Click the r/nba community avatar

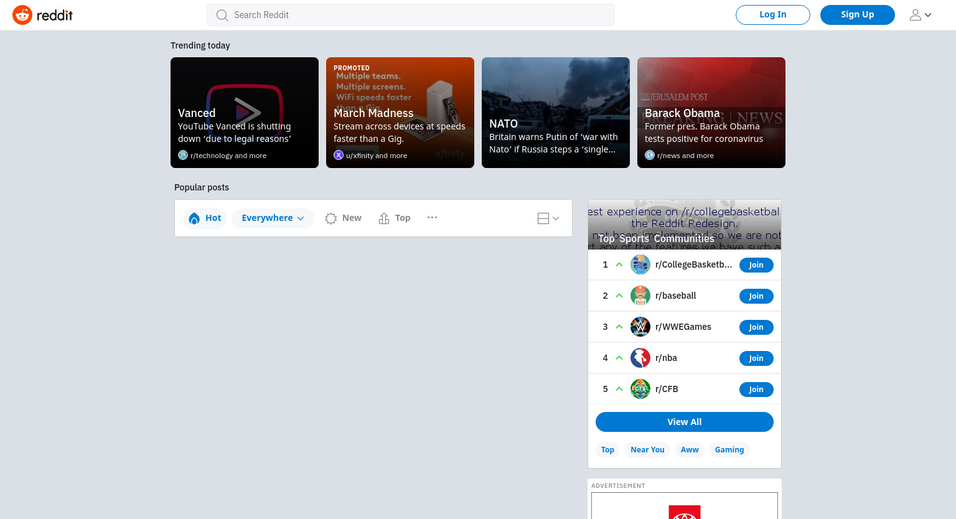click(x=640, y=358)
